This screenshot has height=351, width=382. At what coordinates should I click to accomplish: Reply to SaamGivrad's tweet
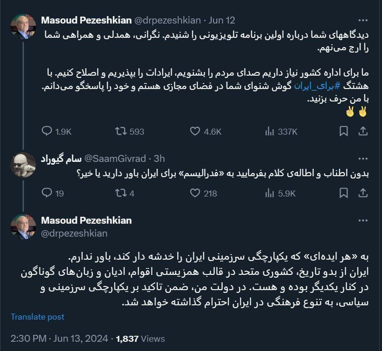coord(47,193)
